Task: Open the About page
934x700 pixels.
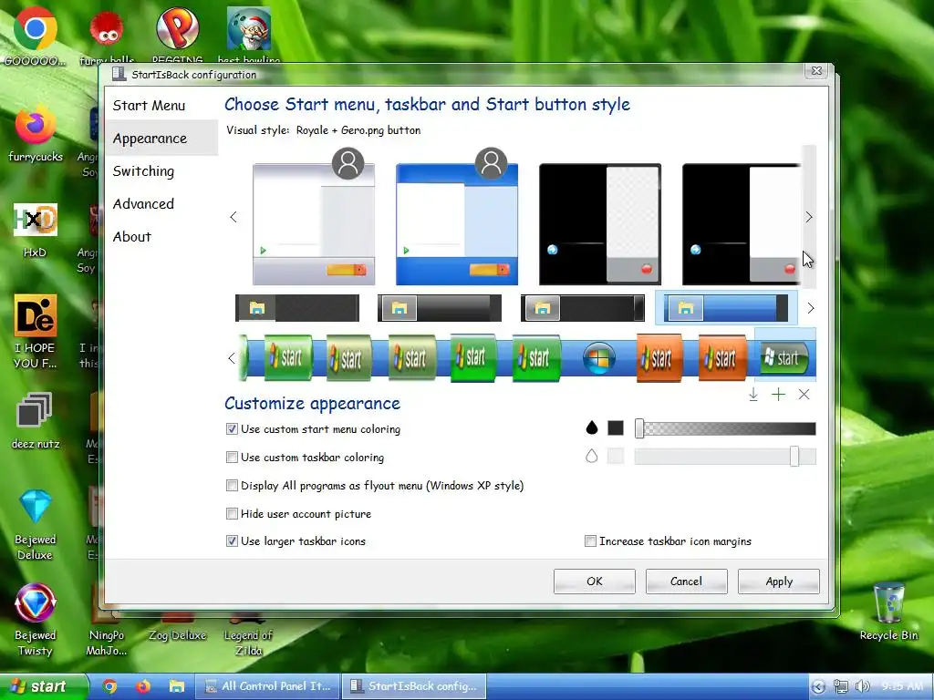Action: 132,236
